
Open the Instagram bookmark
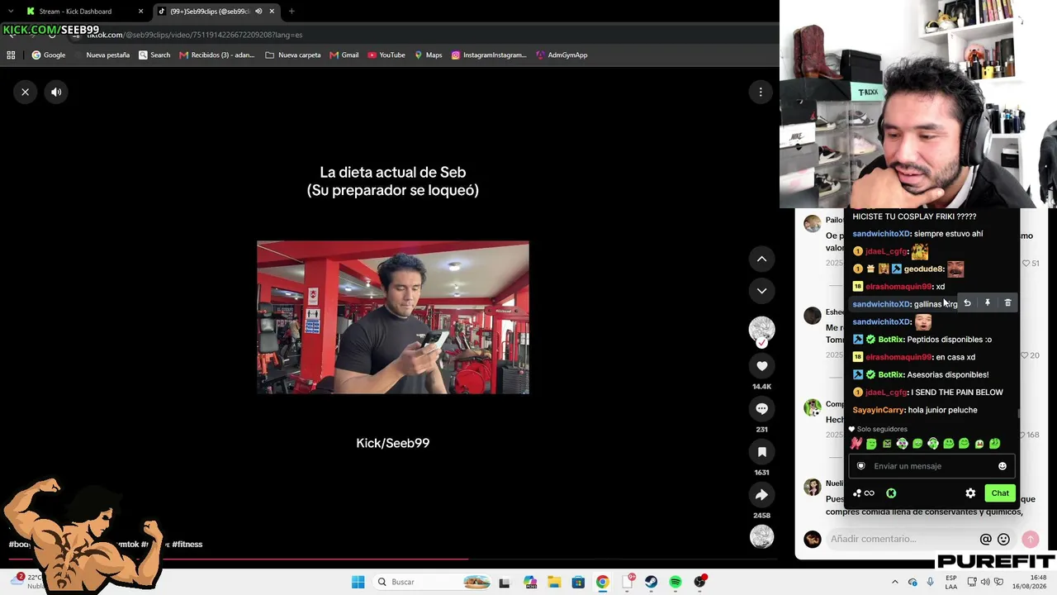[x=489, y=55]
